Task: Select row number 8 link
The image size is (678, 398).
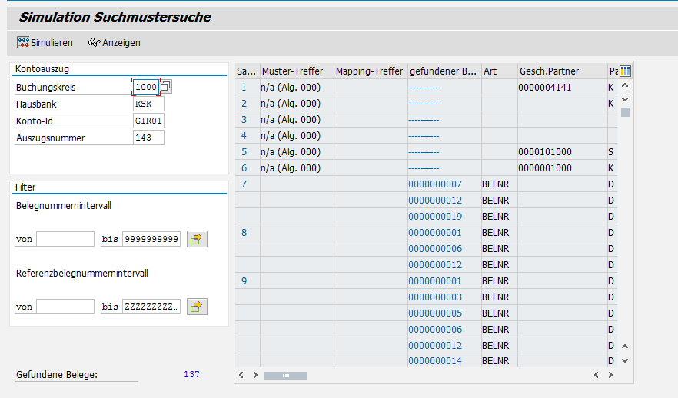Action: click(x=244, y=233)
